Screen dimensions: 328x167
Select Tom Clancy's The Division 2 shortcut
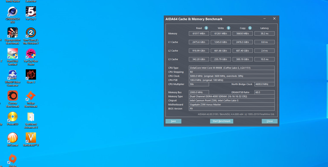[x=31, y=36]
